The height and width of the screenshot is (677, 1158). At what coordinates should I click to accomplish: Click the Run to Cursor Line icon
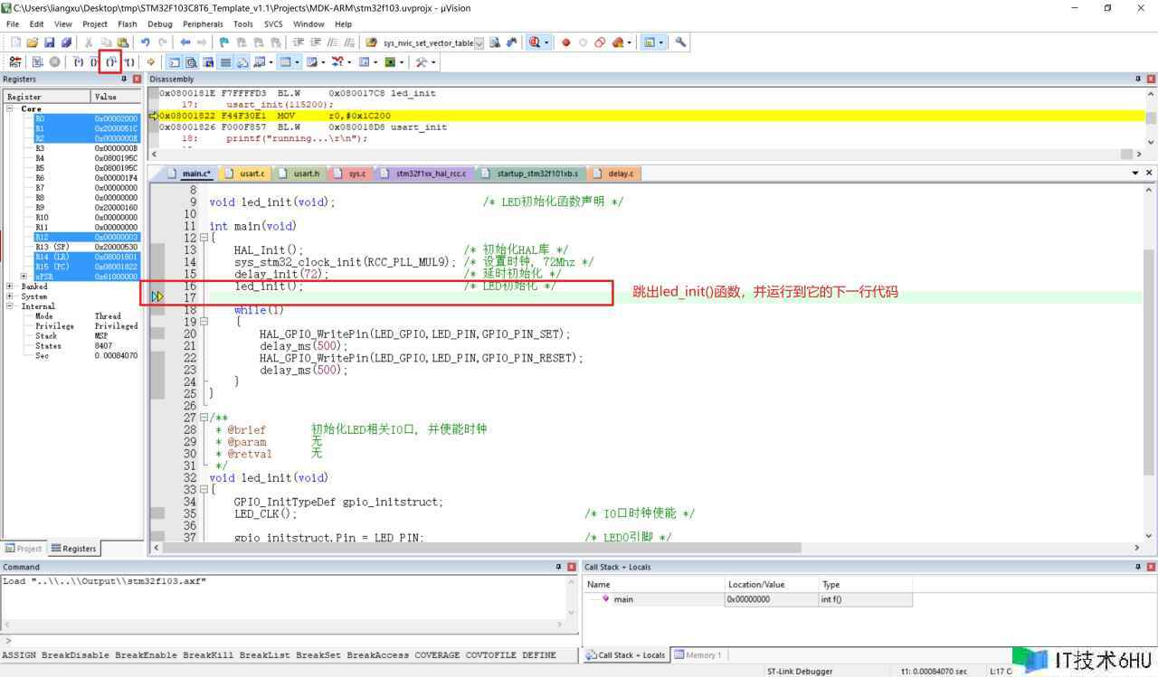(x=128, y=62)
